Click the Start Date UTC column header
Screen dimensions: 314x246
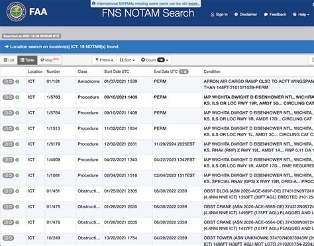[117, 71]
